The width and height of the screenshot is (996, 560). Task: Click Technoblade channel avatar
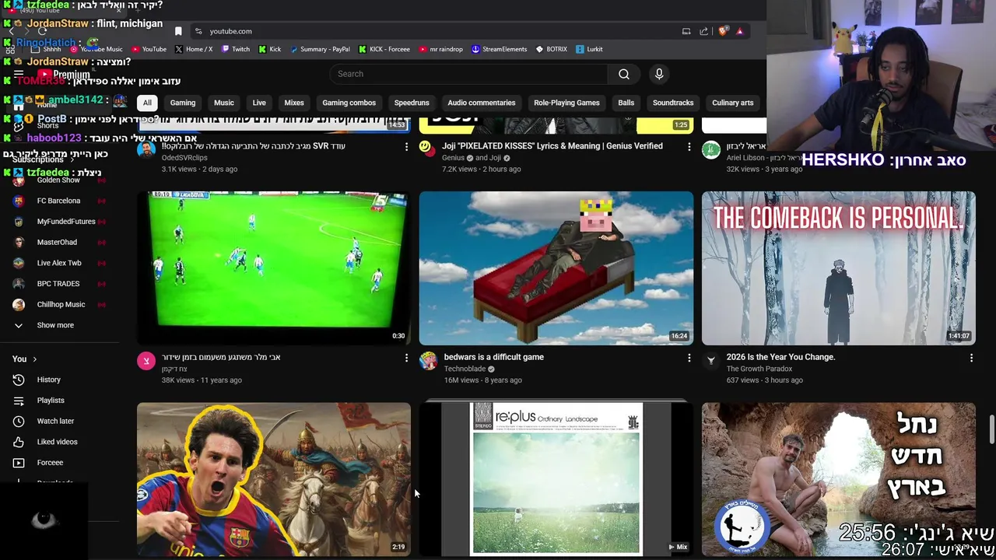click(428, 360)
